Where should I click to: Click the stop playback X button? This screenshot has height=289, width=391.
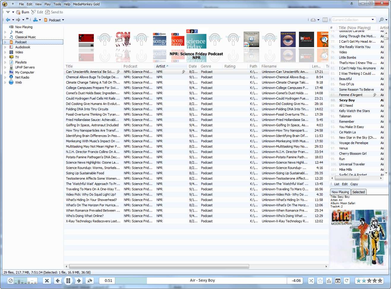pyautogui.click(x=47, y=280)
